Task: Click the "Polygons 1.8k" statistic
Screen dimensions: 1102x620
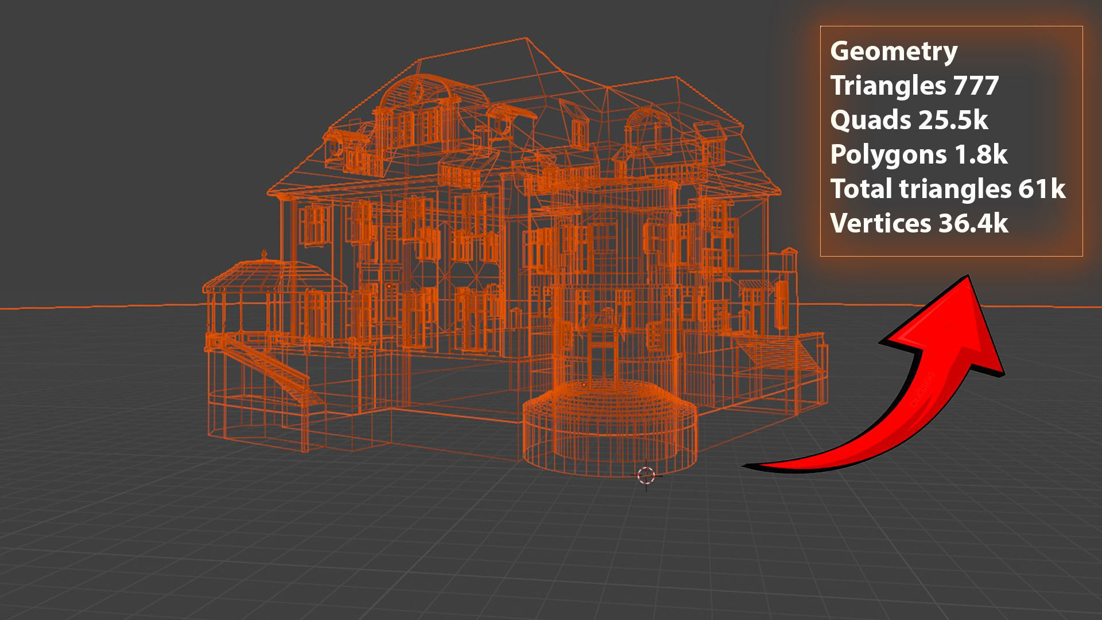Action: tap(919, 155)
